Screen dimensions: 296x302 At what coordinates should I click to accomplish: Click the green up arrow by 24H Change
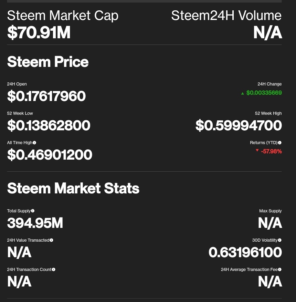click(243, 93)
